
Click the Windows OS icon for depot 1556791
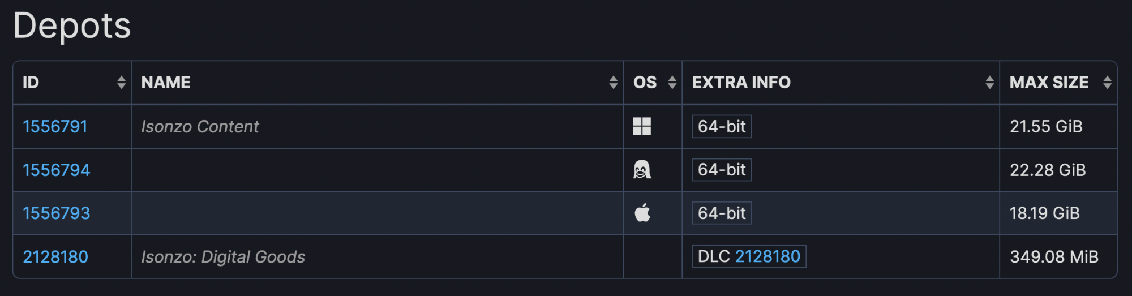[642, 126]
